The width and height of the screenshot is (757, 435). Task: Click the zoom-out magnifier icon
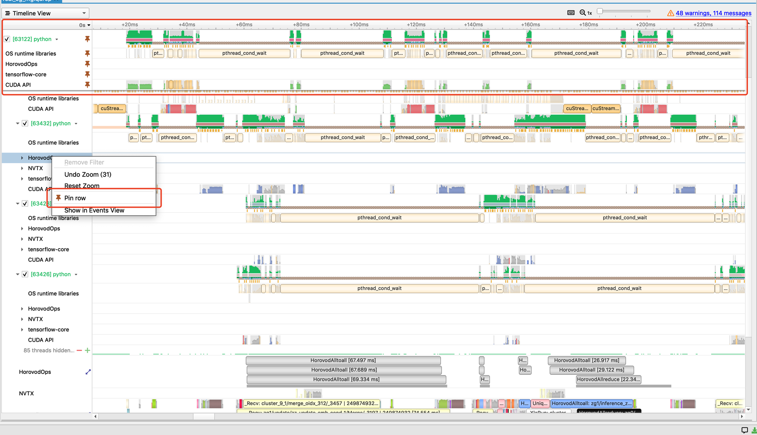(583, 13)
